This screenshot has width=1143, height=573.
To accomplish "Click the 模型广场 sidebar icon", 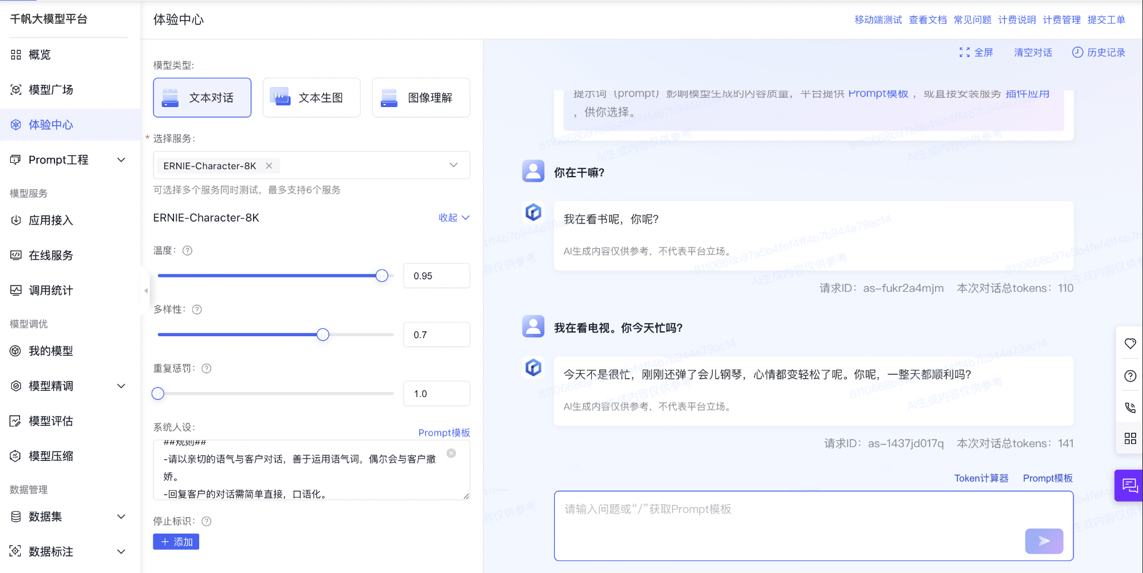I will [16, 90].
